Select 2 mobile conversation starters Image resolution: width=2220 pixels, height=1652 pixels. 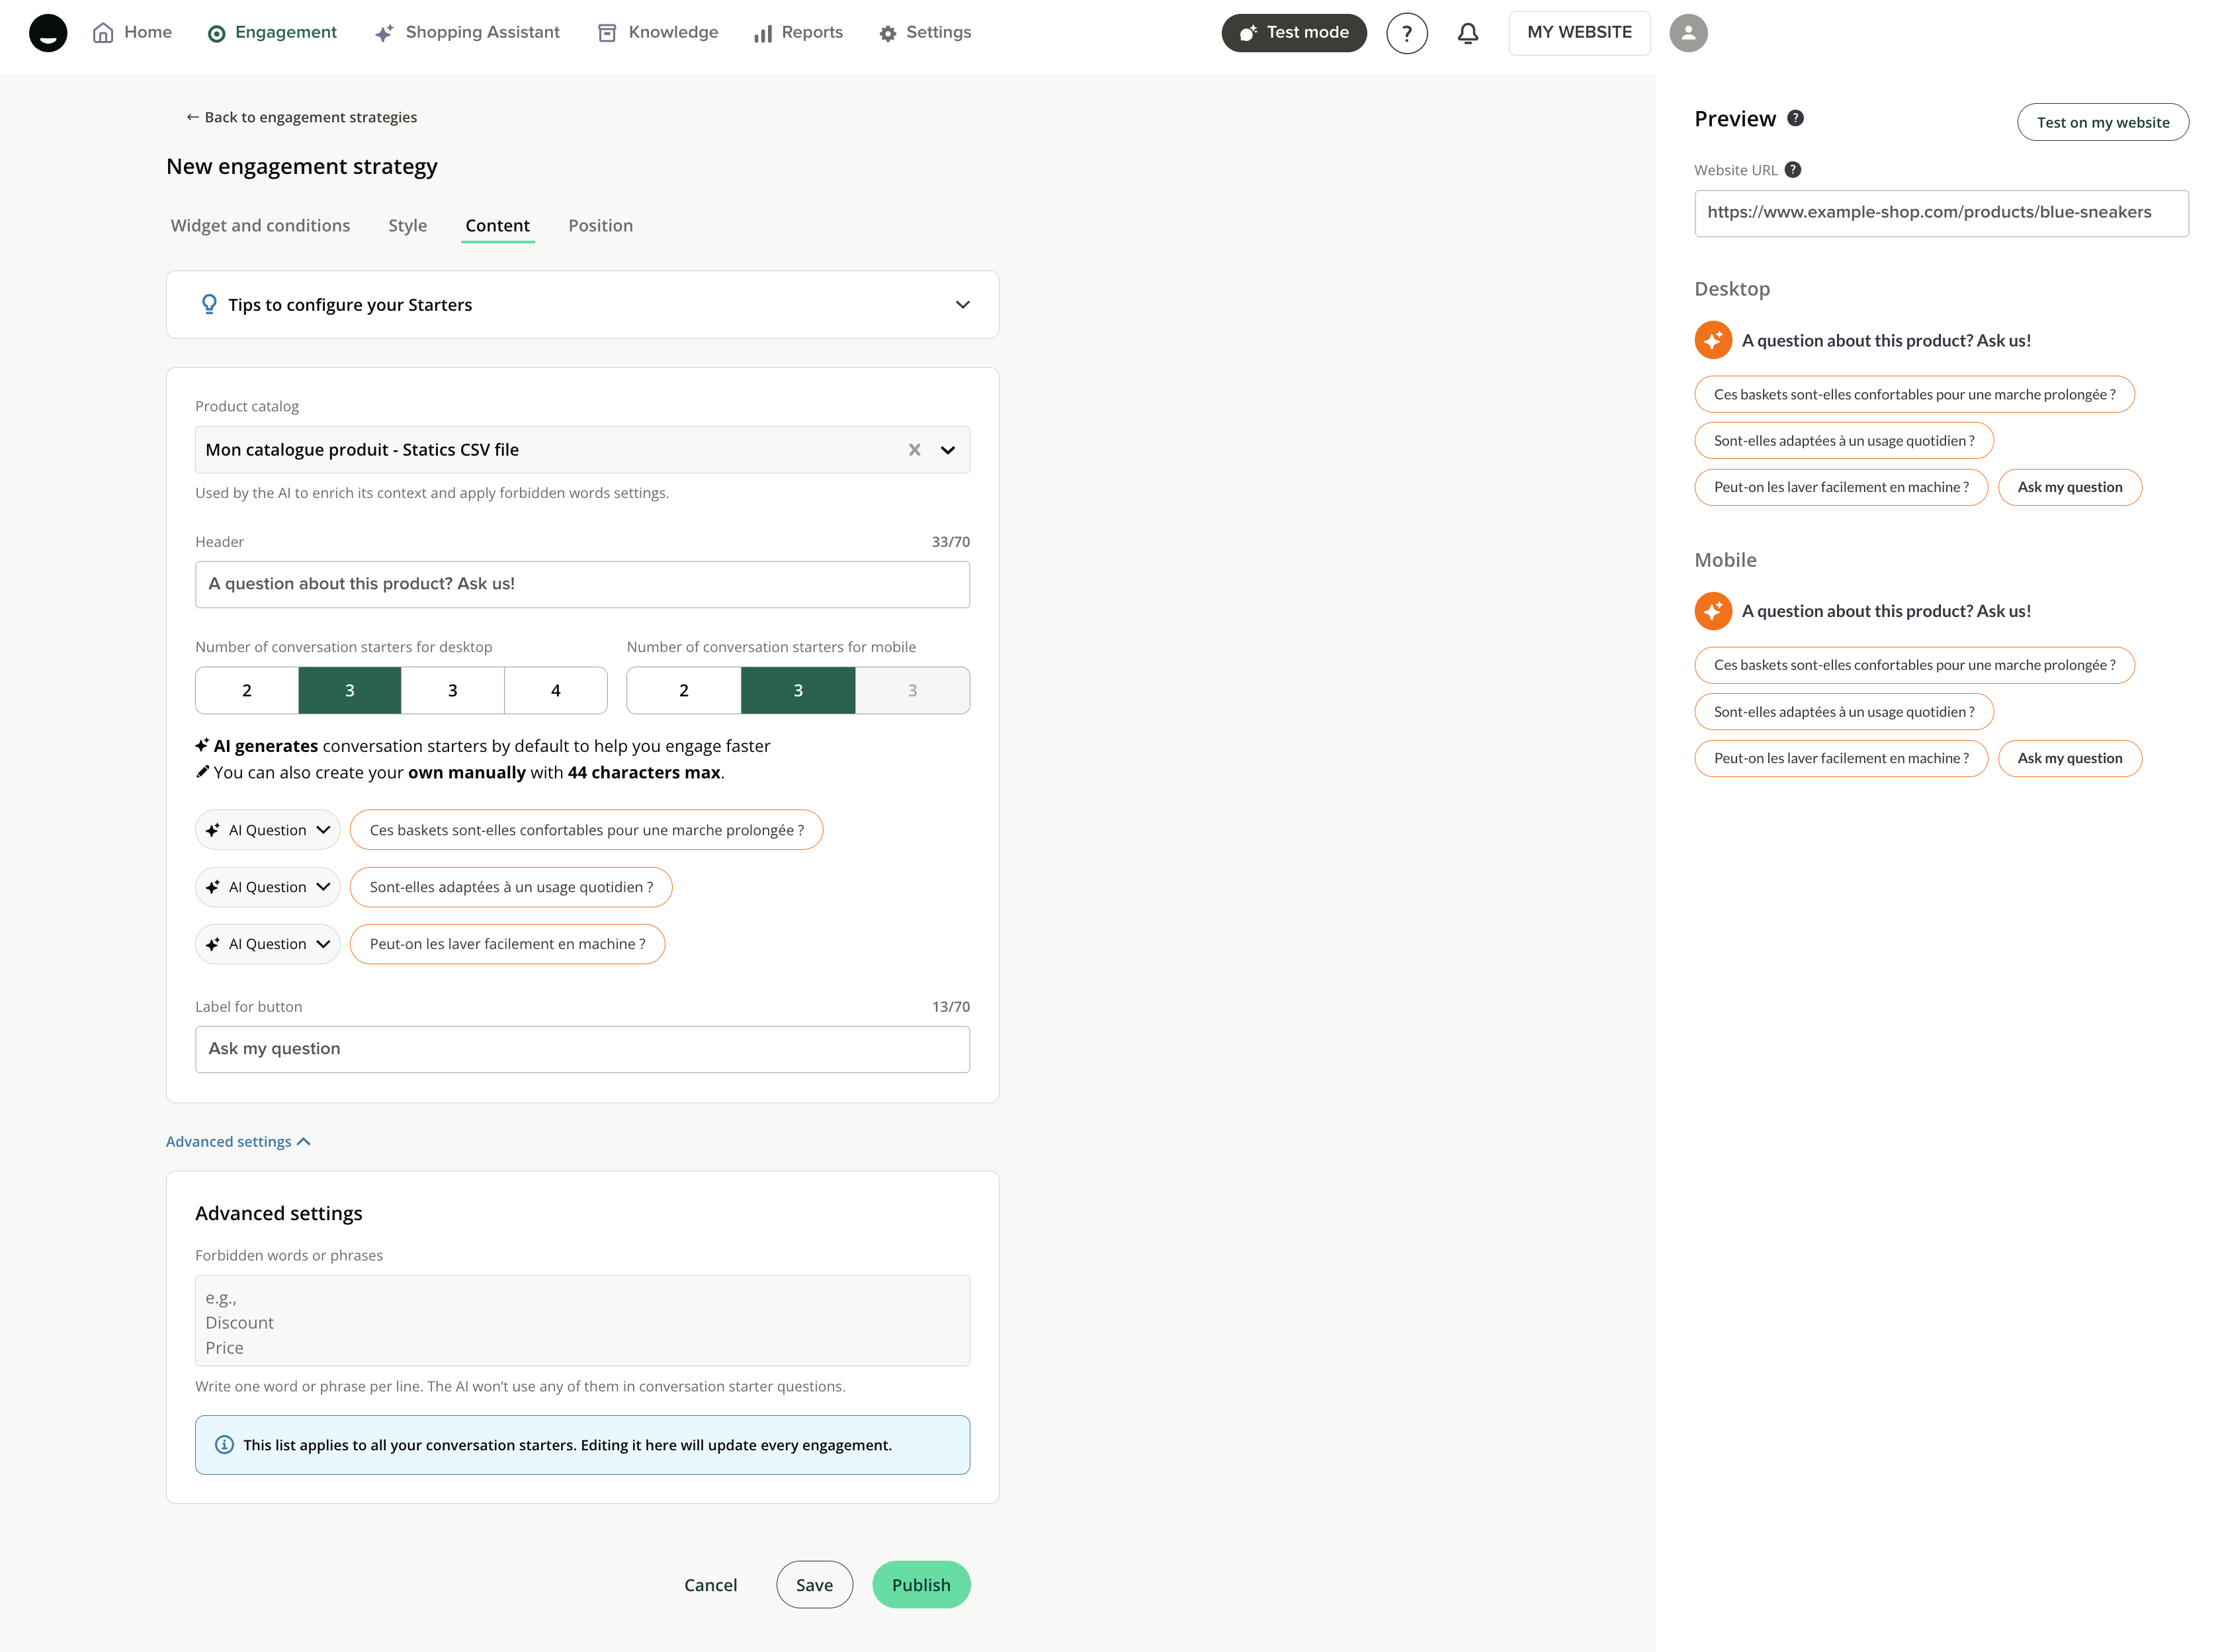point(684,690)
